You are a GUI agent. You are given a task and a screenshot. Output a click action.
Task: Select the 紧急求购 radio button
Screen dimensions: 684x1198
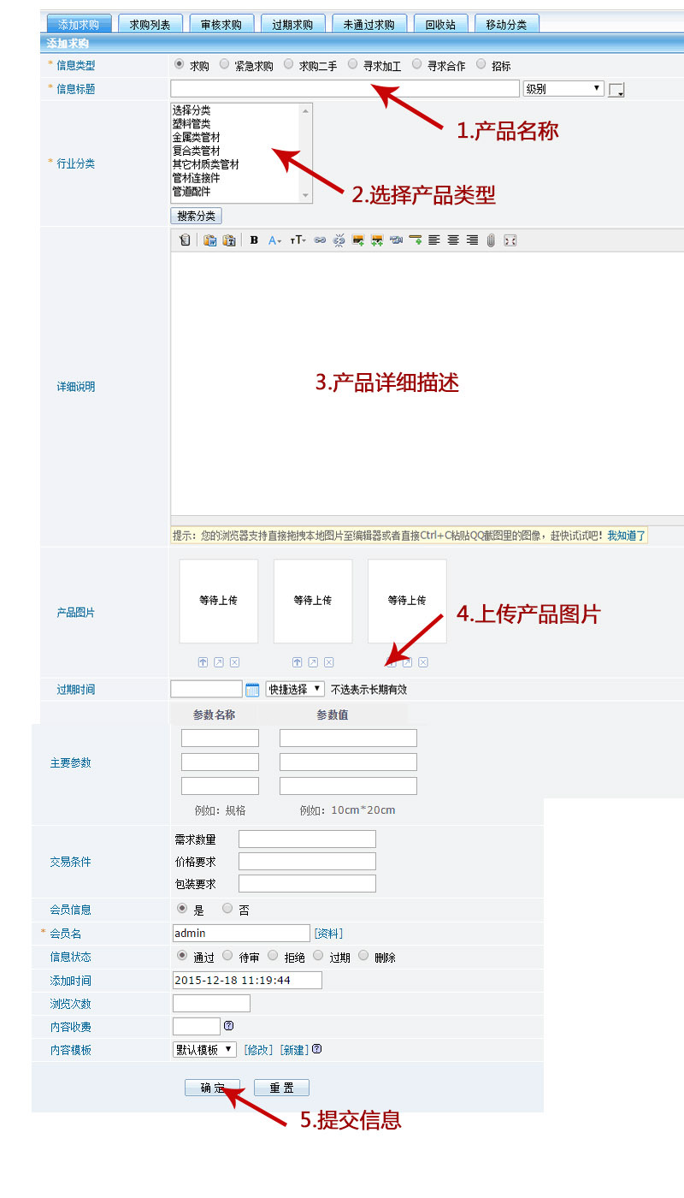[225, 64]
